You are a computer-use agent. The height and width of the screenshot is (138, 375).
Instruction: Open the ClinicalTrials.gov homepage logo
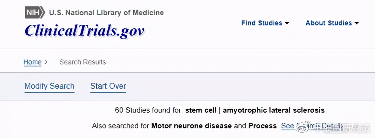(84, 30)
